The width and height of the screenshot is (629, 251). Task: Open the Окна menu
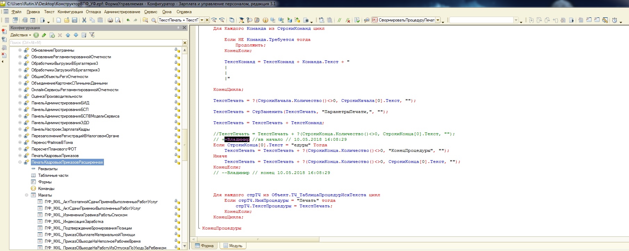pos(167,12)
